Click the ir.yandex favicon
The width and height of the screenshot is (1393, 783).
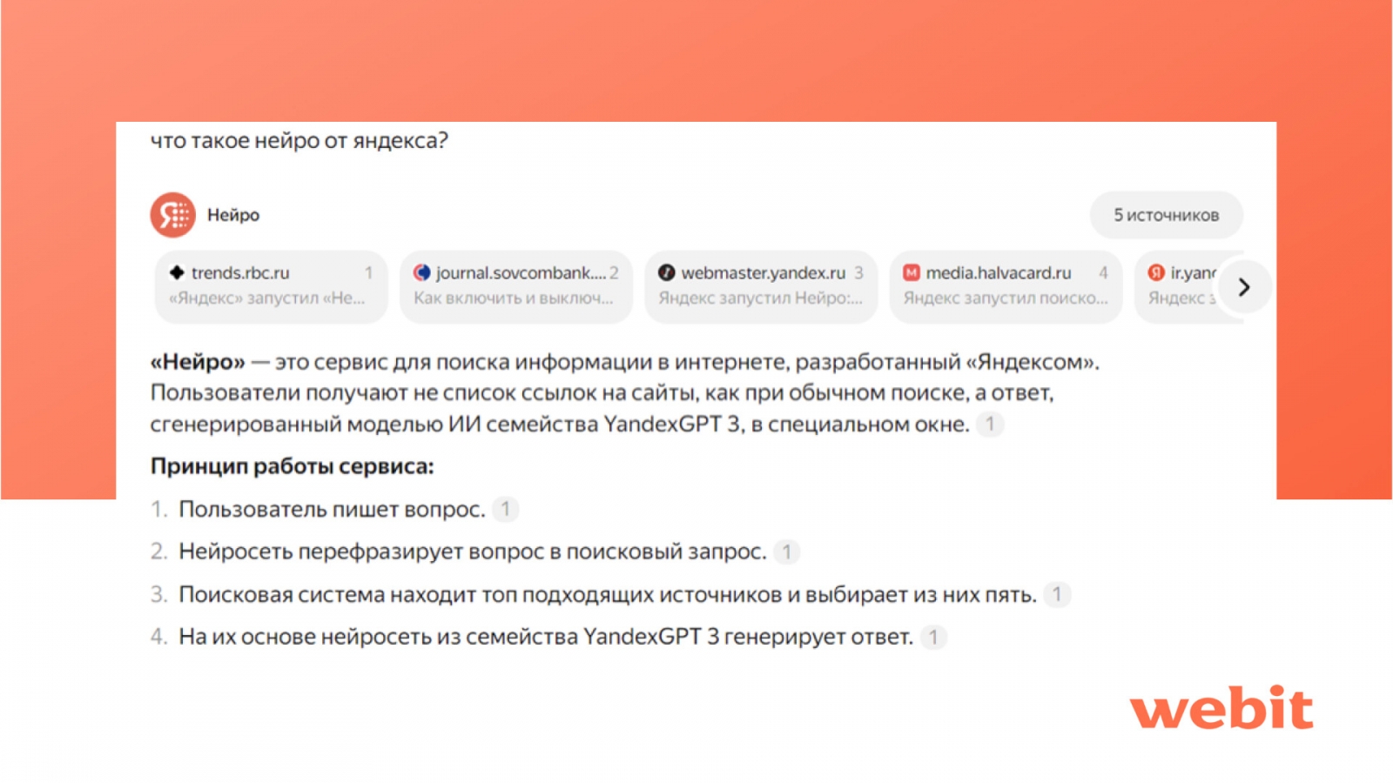1156,272
